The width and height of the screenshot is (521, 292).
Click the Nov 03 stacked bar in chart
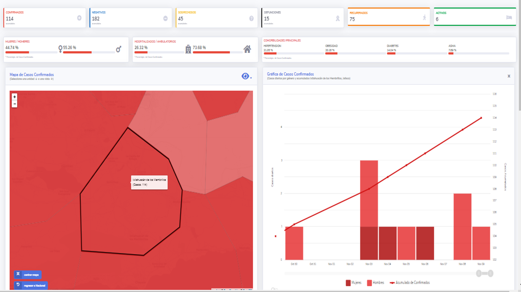[x=369, y=210]
